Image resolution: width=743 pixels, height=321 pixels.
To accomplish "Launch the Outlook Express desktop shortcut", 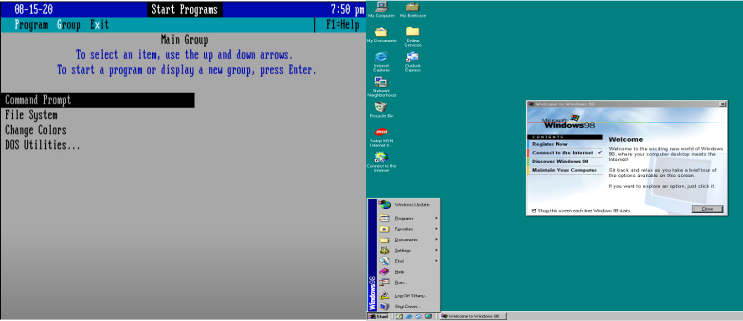I will [413, 61].
